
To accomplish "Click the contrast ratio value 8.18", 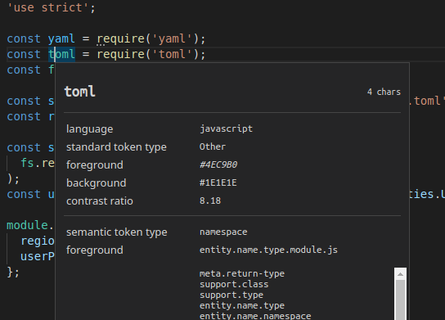I will [210, 201].
